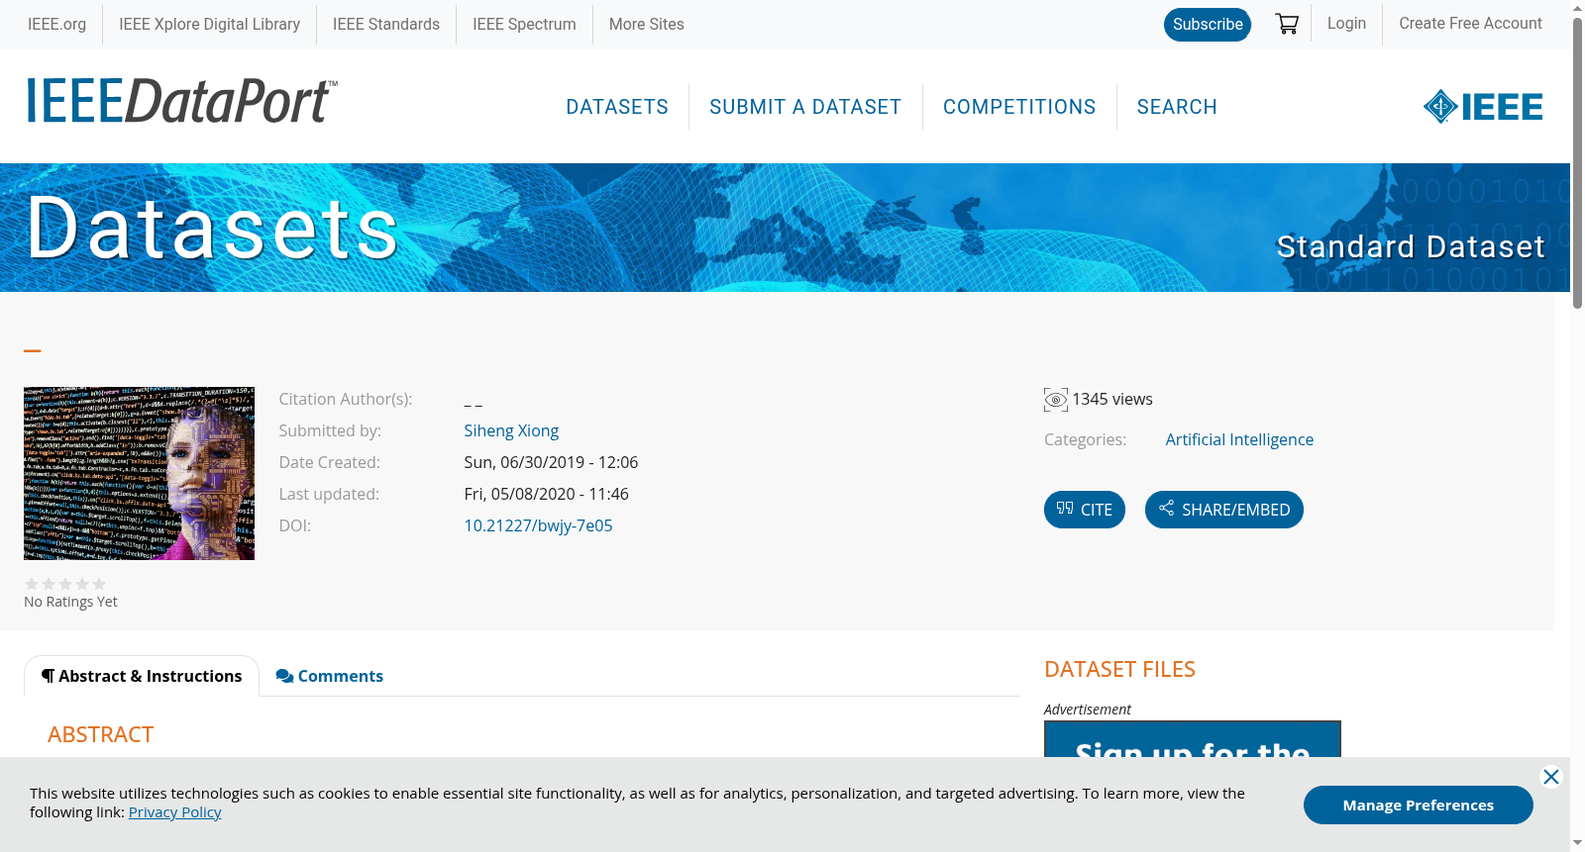Open DOI 10.21227/bwjy-7e05 link
The image size is (1585, 852).
pos(538,525)
